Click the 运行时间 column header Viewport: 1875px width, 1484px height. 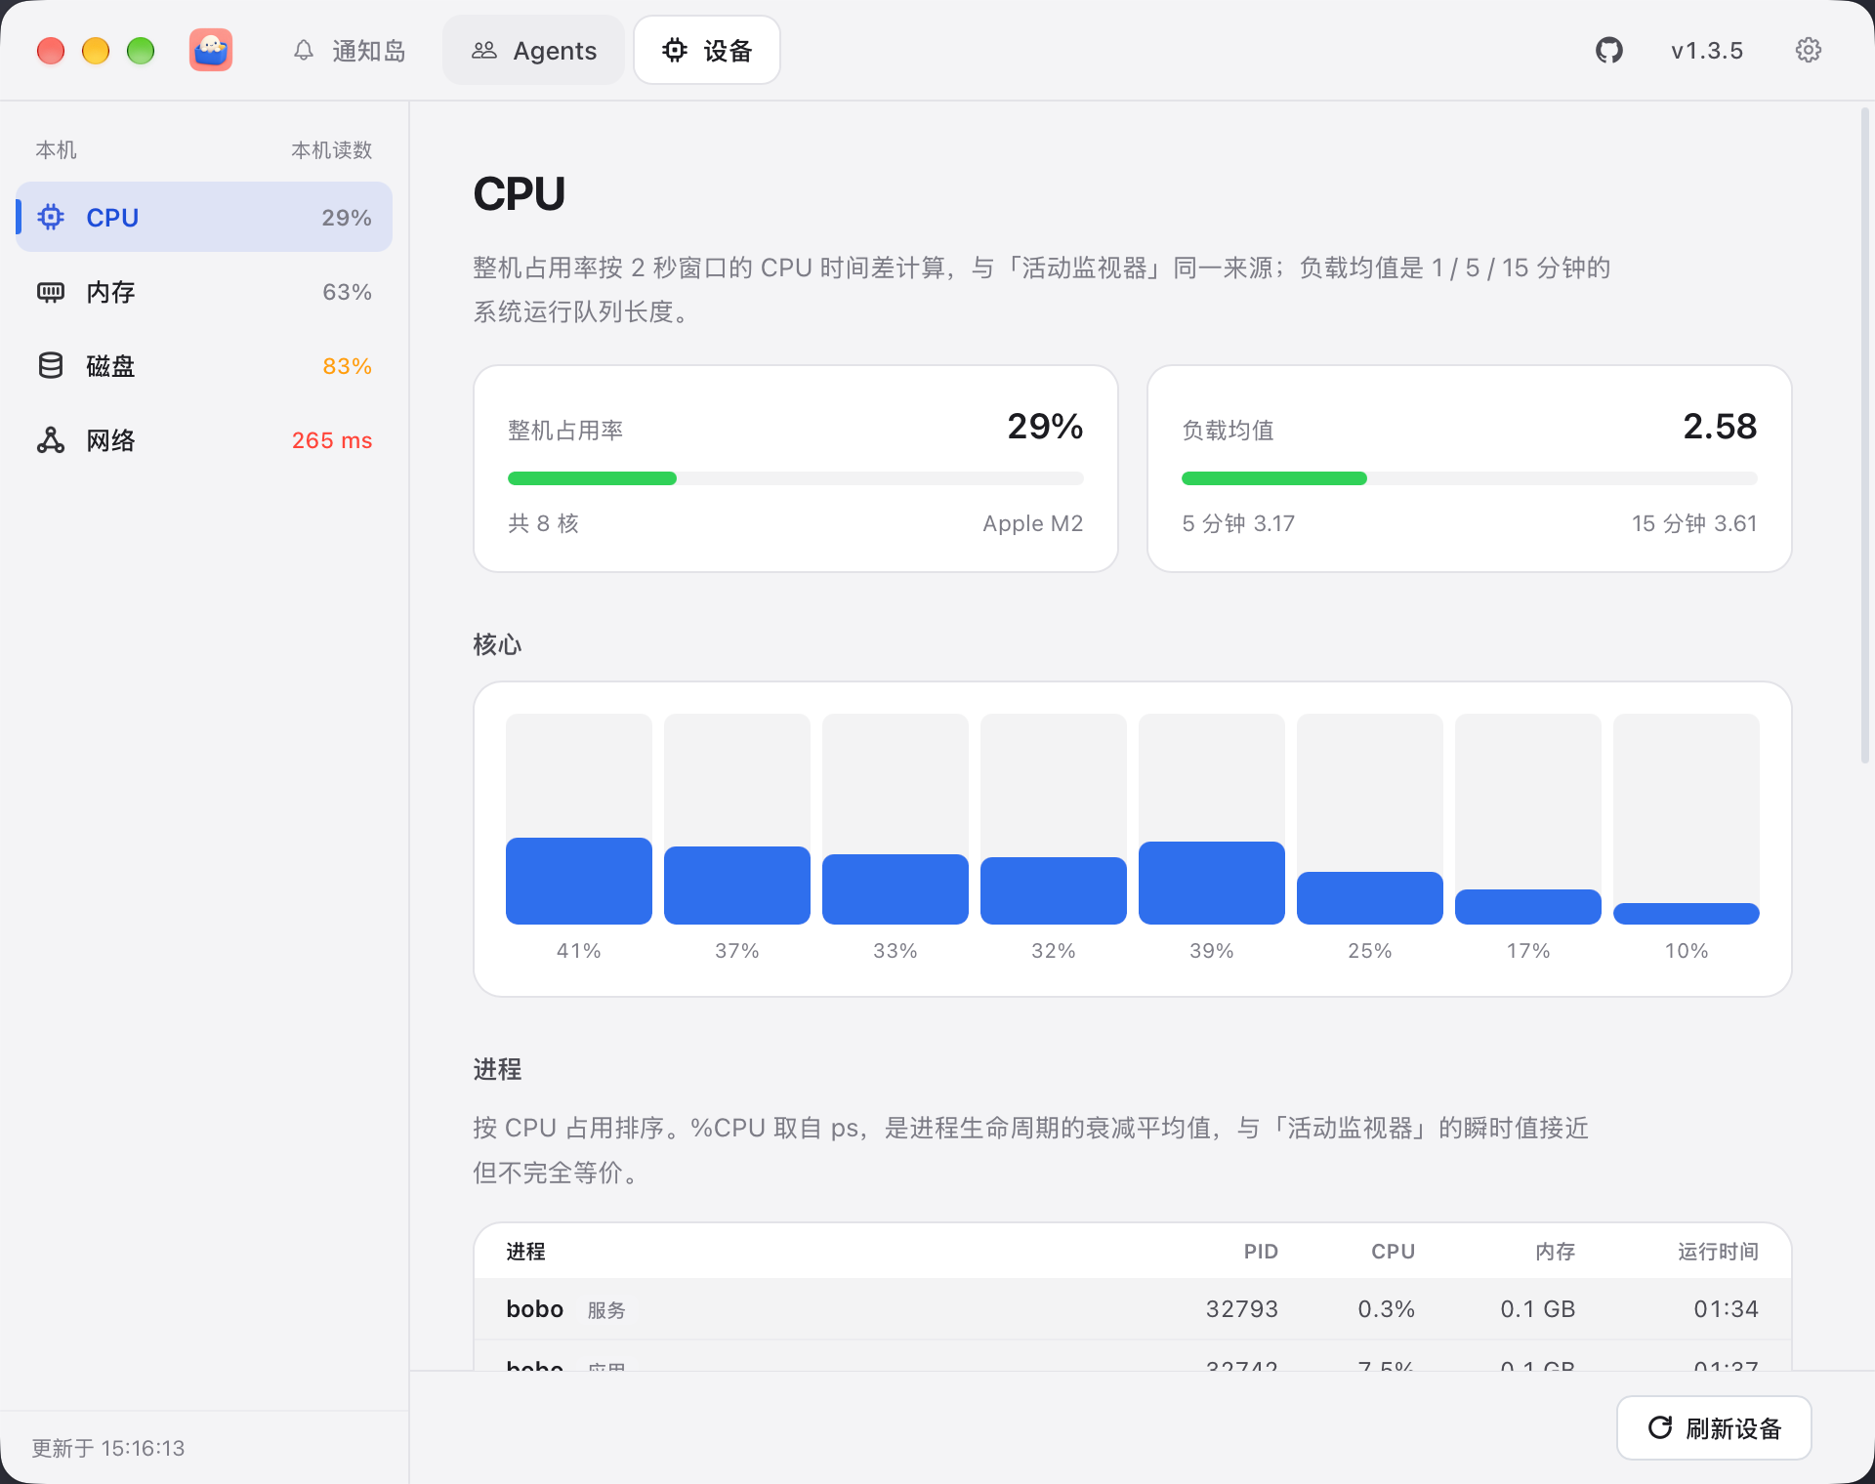coord(1718,1252)
